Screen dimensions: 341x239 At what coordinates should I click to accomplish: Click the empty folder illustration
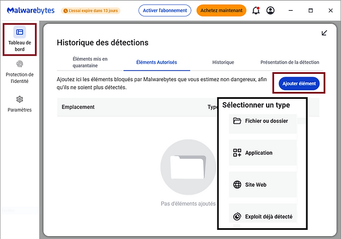point(188,167)
